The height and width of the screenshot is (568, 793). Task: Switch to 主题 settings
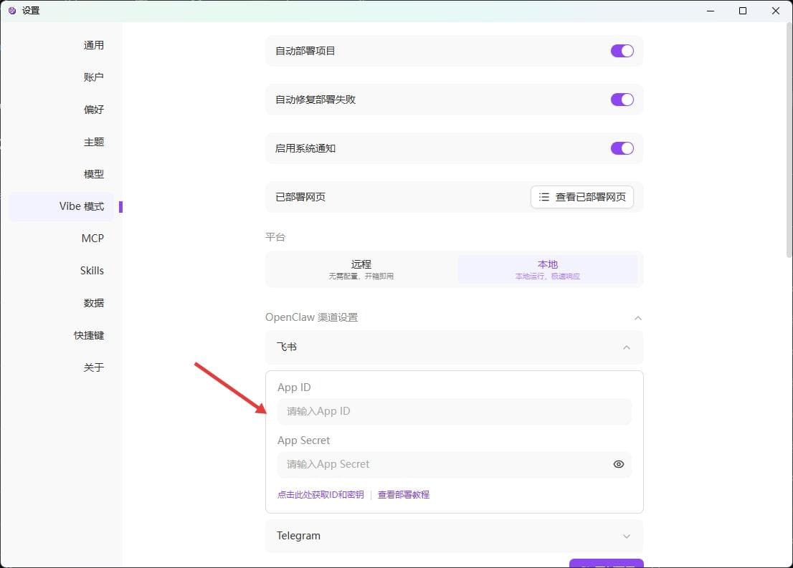coord(93,142)
